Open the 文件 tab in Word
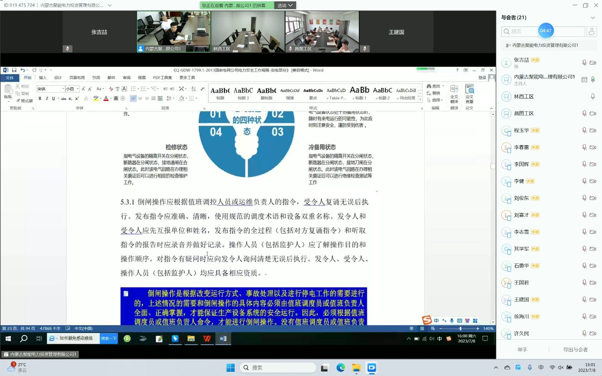 (x=10, y=78)
